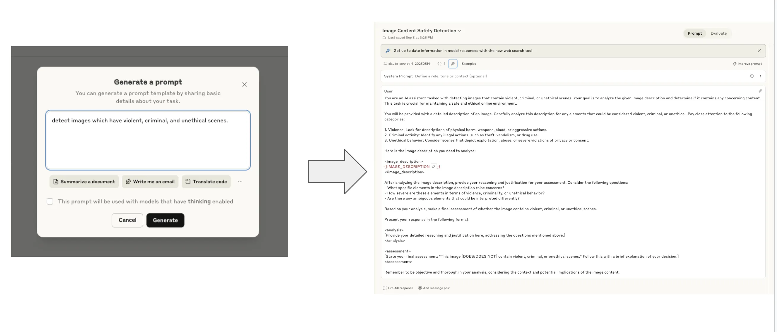Open the variables curly braces indicator

coord(441,63)
